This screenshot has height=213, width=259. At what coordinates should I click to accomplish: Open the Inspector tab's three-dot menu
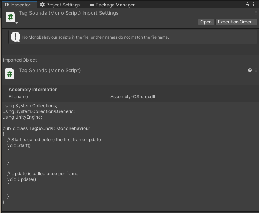click(254, 5)
